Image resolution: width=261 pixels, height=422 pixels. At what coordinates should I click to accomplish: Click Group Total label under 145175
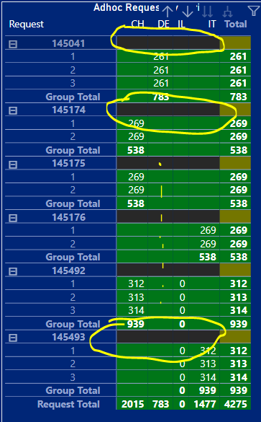point(73,203)
